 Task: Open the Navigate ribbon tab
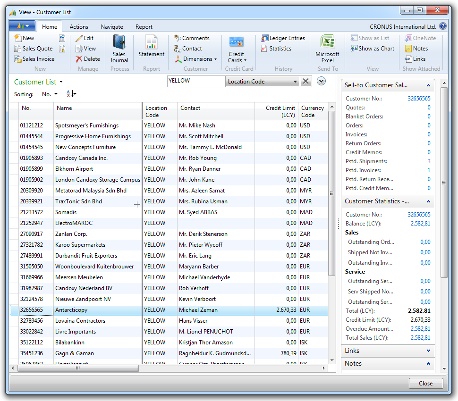(112, 27)
